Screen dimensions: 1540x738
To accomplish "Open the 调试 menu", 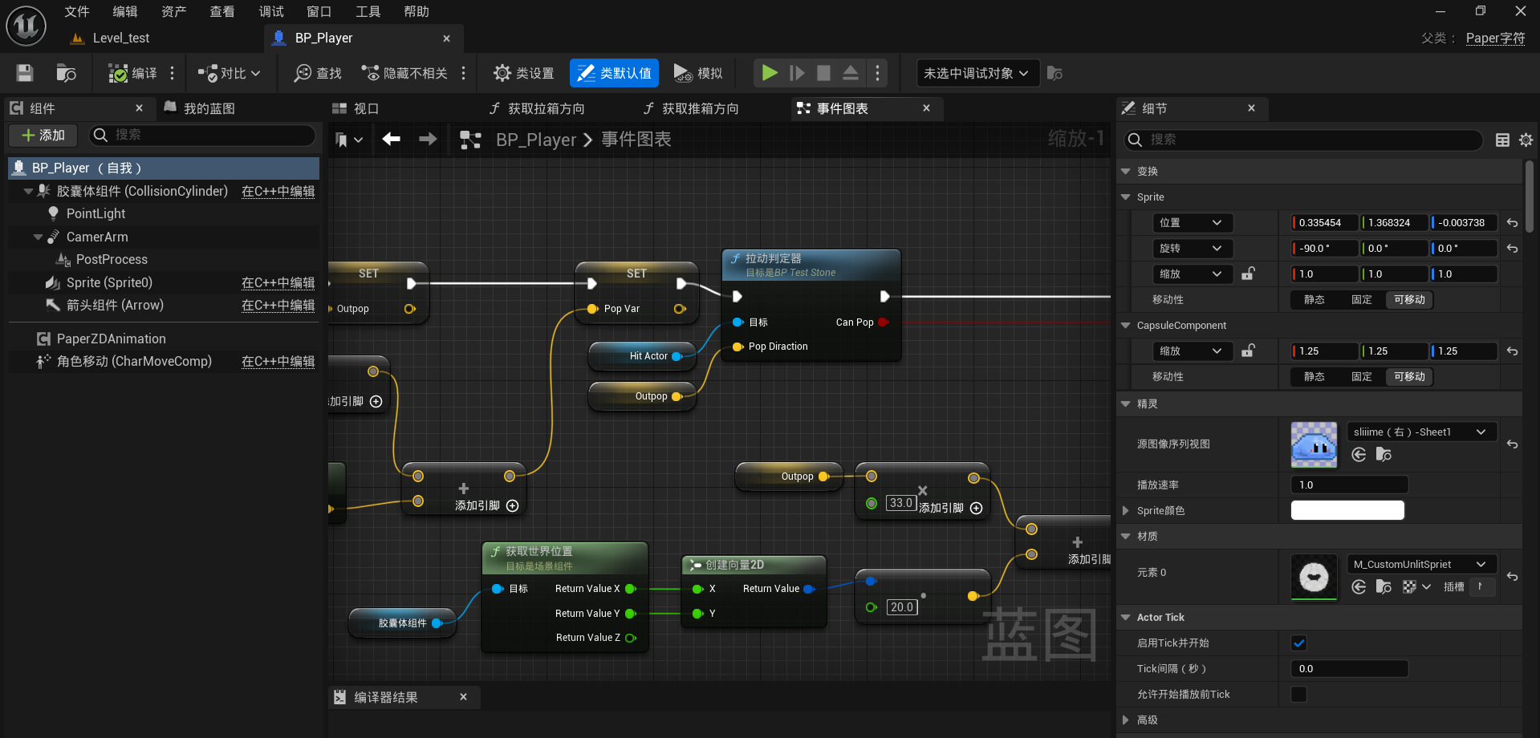I will point(271,11).
